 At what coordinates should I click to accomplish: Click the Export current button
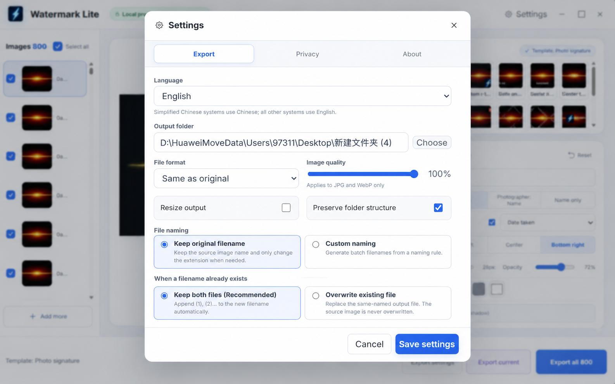click(x=498, y=362)
